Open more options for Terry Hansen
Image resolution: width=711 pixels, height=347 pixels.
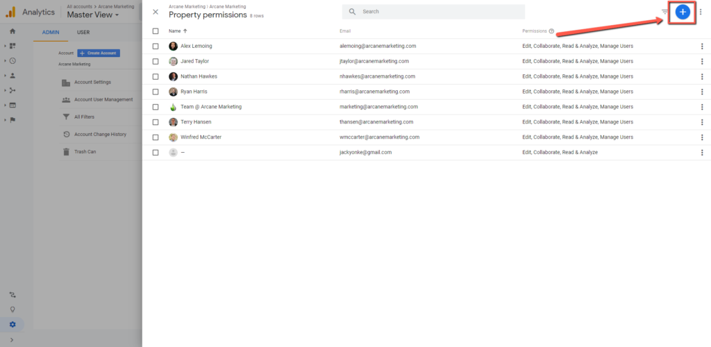point(702,122)
